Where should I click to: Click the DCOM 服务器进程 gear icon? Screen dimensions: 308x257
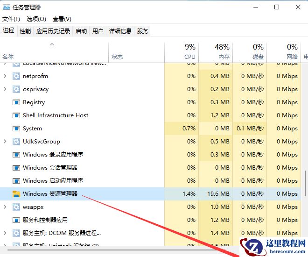(x=16, y=233)
